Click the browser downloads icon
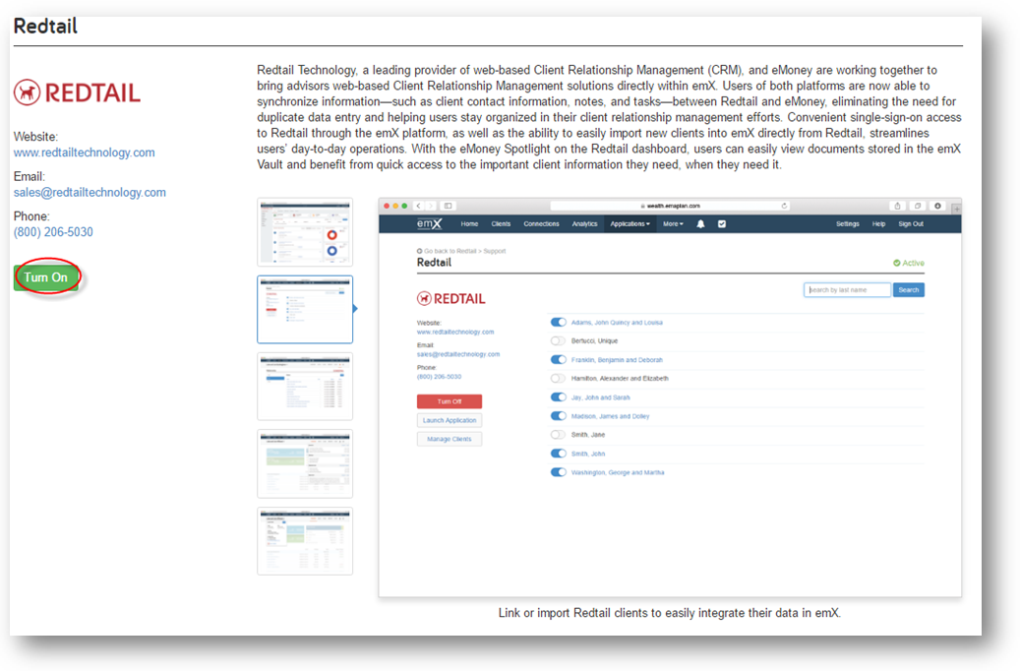Screen dimensions: 1020x671 pos(938,206)
